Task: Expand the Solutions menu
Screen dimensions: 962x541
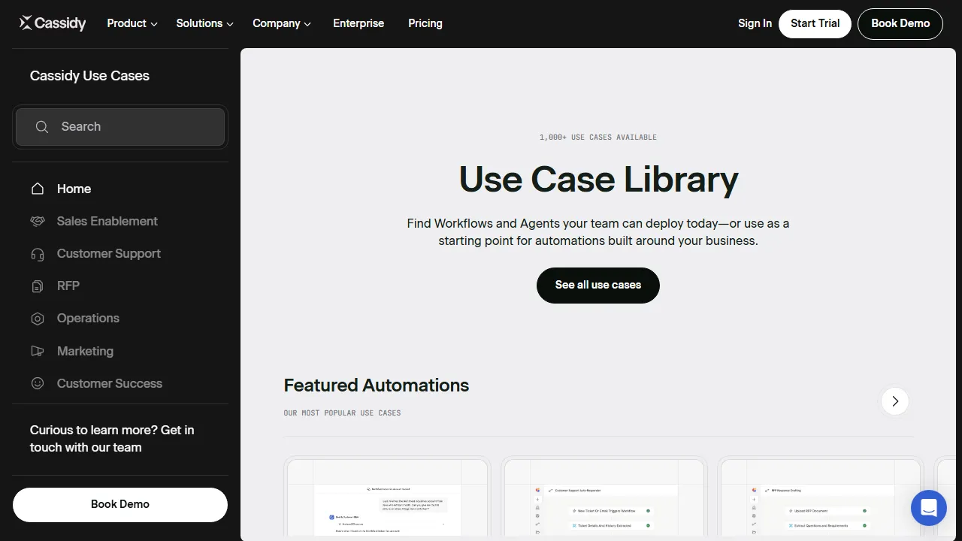Action: coord(204,23)
